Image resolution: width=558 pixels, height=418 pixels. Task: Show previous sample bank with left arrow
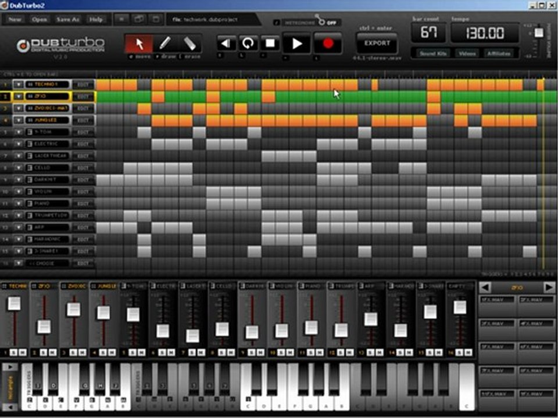[x=485, y=287]
